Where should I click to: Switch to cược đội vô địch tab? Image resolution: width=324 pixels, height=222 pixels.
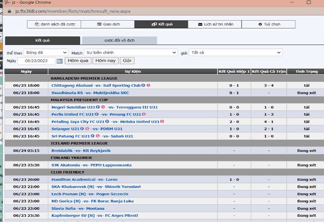click(x=119, y=40)
